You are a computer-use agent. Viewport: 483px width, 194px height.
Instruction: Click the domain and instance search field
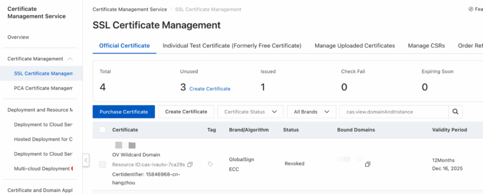393,112
